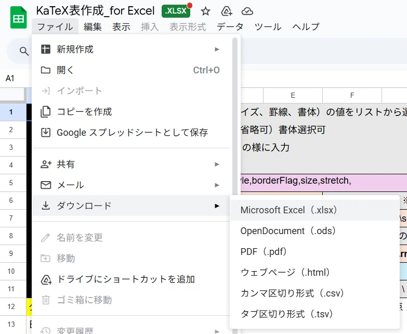Screen dimensions: 407x334
Task: Open the データ menu
Action: point(230,27)
